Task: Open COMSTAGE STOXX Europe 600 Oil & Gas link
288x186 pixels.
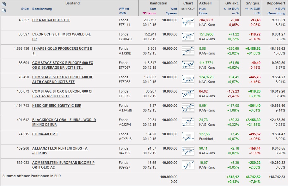Action: tap(62, 94)
